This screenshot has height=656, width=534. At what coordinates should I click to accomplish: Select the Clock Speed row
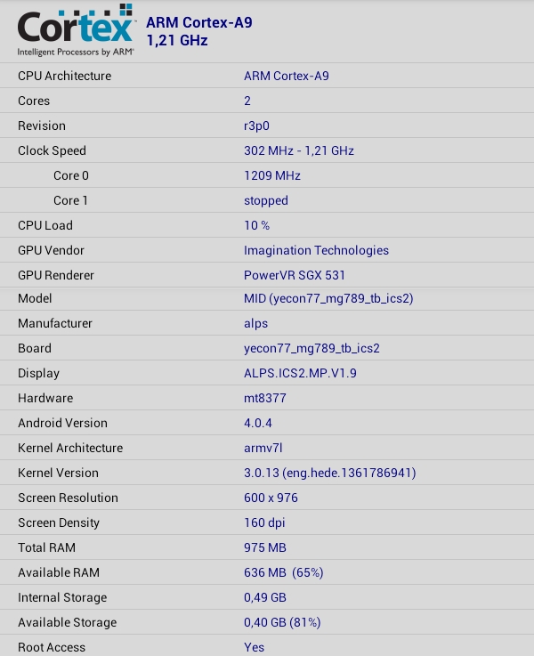tap(267, 150)
